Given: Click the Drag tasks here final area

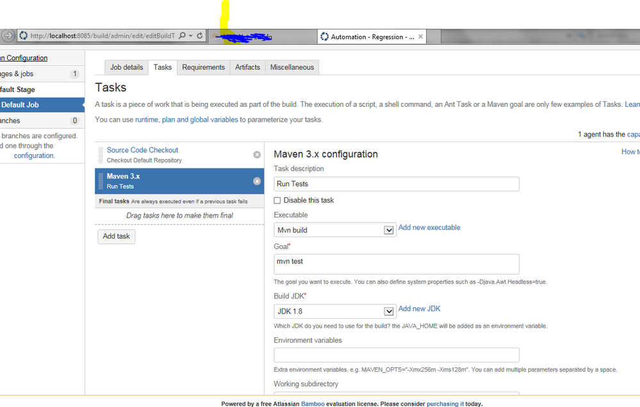Looking at the screenshot, I should click(x=179, y=215).
